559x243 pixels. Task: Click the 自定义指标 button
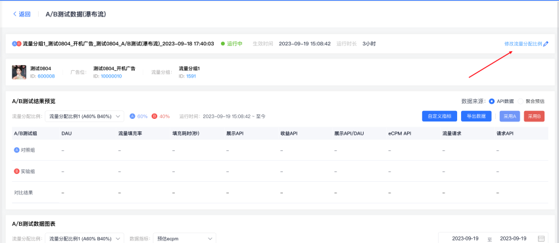click(439, 116)
